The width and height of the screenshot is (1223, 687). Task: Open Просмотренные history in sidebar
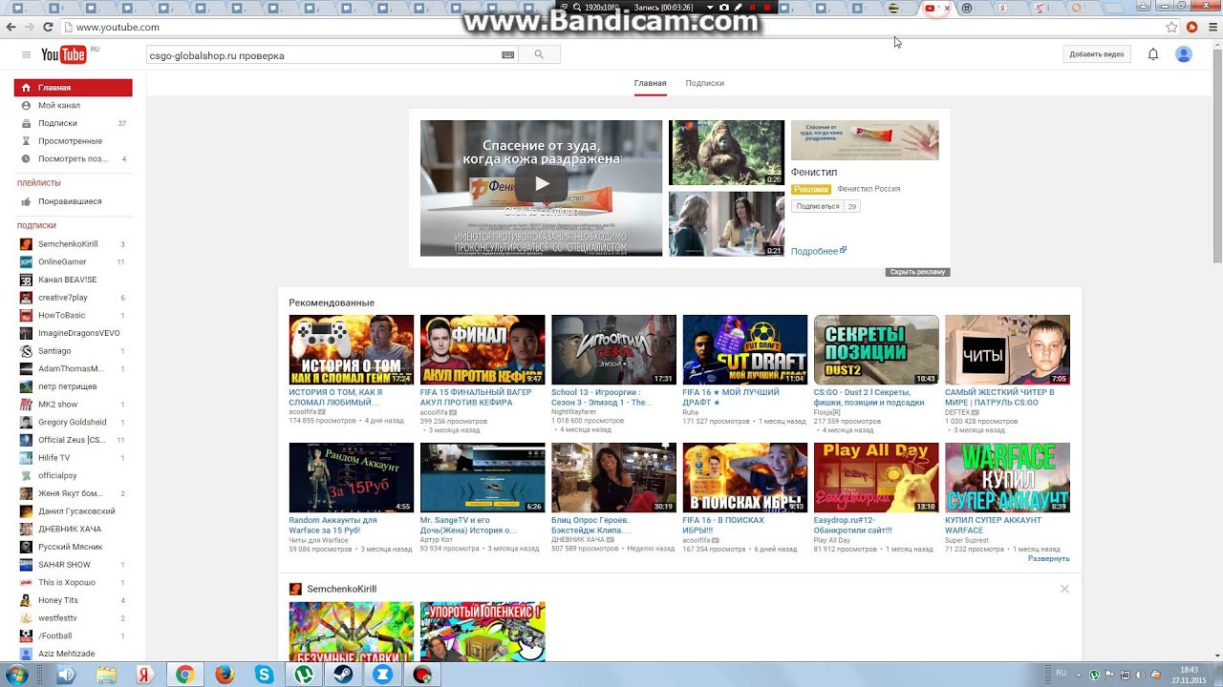tap(73, 141)
